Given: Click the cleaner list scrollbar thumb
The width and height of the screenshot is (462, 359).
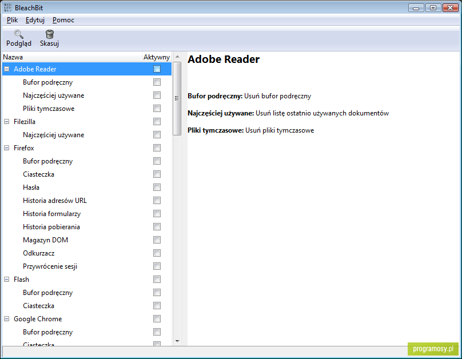Looking at the screenshot, I should pyautogui.click(x=177, y=98).
